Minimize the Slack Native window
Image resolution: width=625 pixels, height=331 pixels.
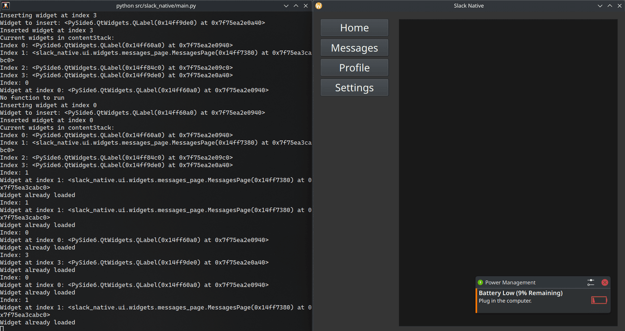click(x=600, y=6)
